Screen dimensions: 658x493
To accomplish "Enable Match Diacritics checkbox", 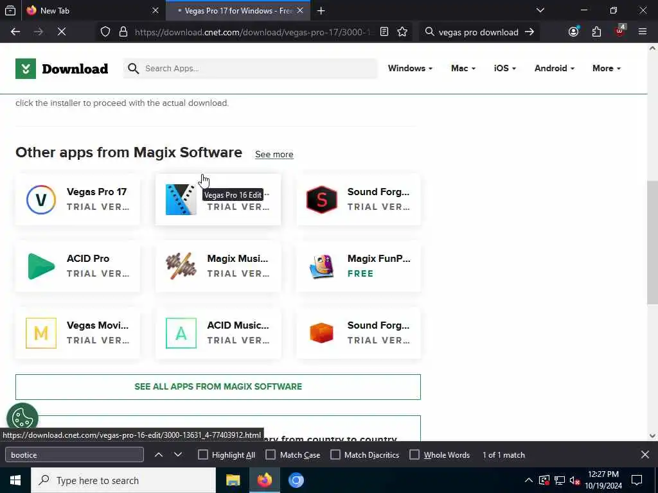I will pyautogui.click(x=335, y=455).
